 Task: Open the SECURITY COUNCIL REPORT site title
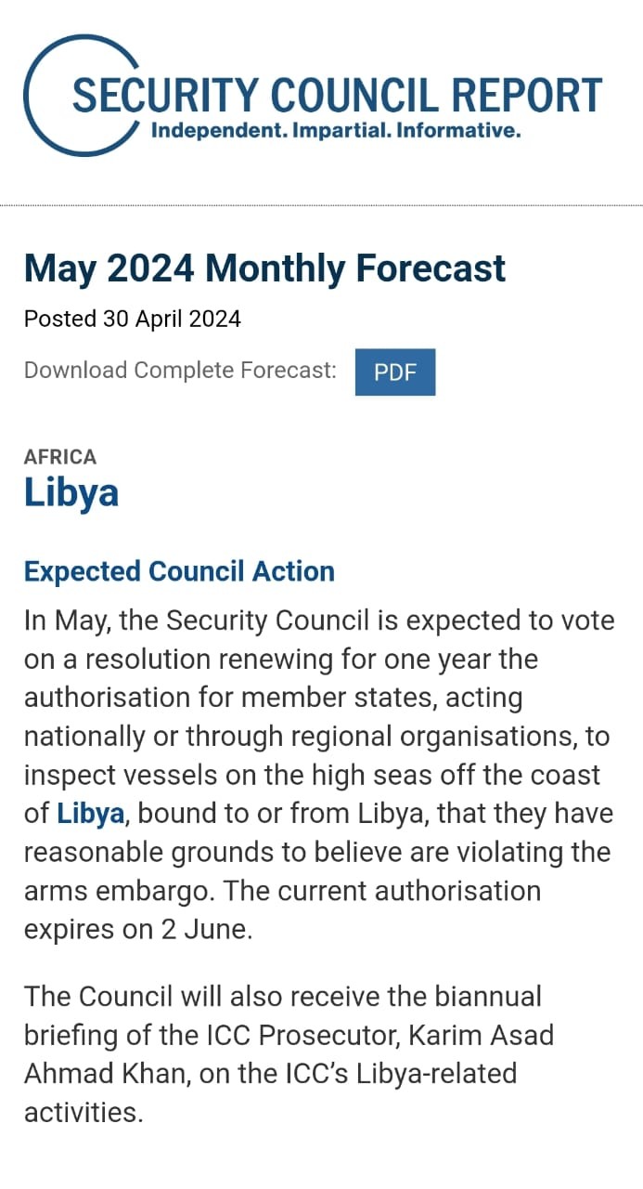(x=338, y=96)
